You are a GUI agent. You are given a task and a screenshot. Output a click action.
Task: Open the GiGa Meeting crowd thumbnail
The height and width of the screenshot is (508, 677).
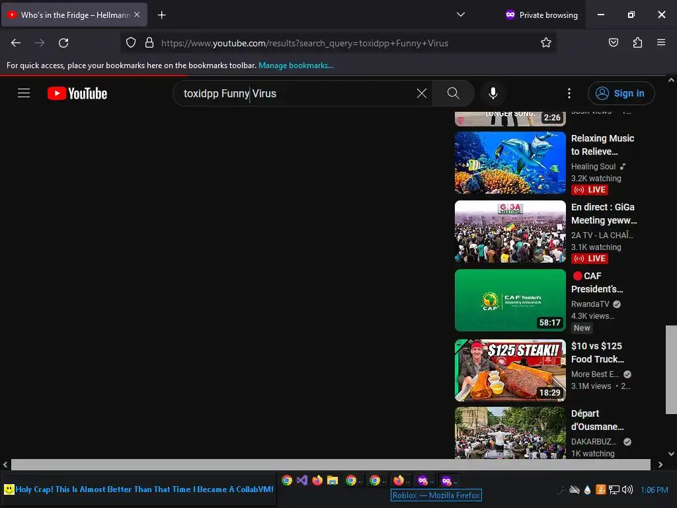coord(510,232)
